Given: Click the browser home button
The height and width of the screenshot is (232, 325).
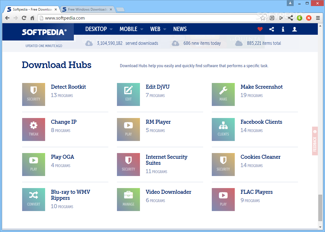Looking at the screenshot, I should 32,18.
